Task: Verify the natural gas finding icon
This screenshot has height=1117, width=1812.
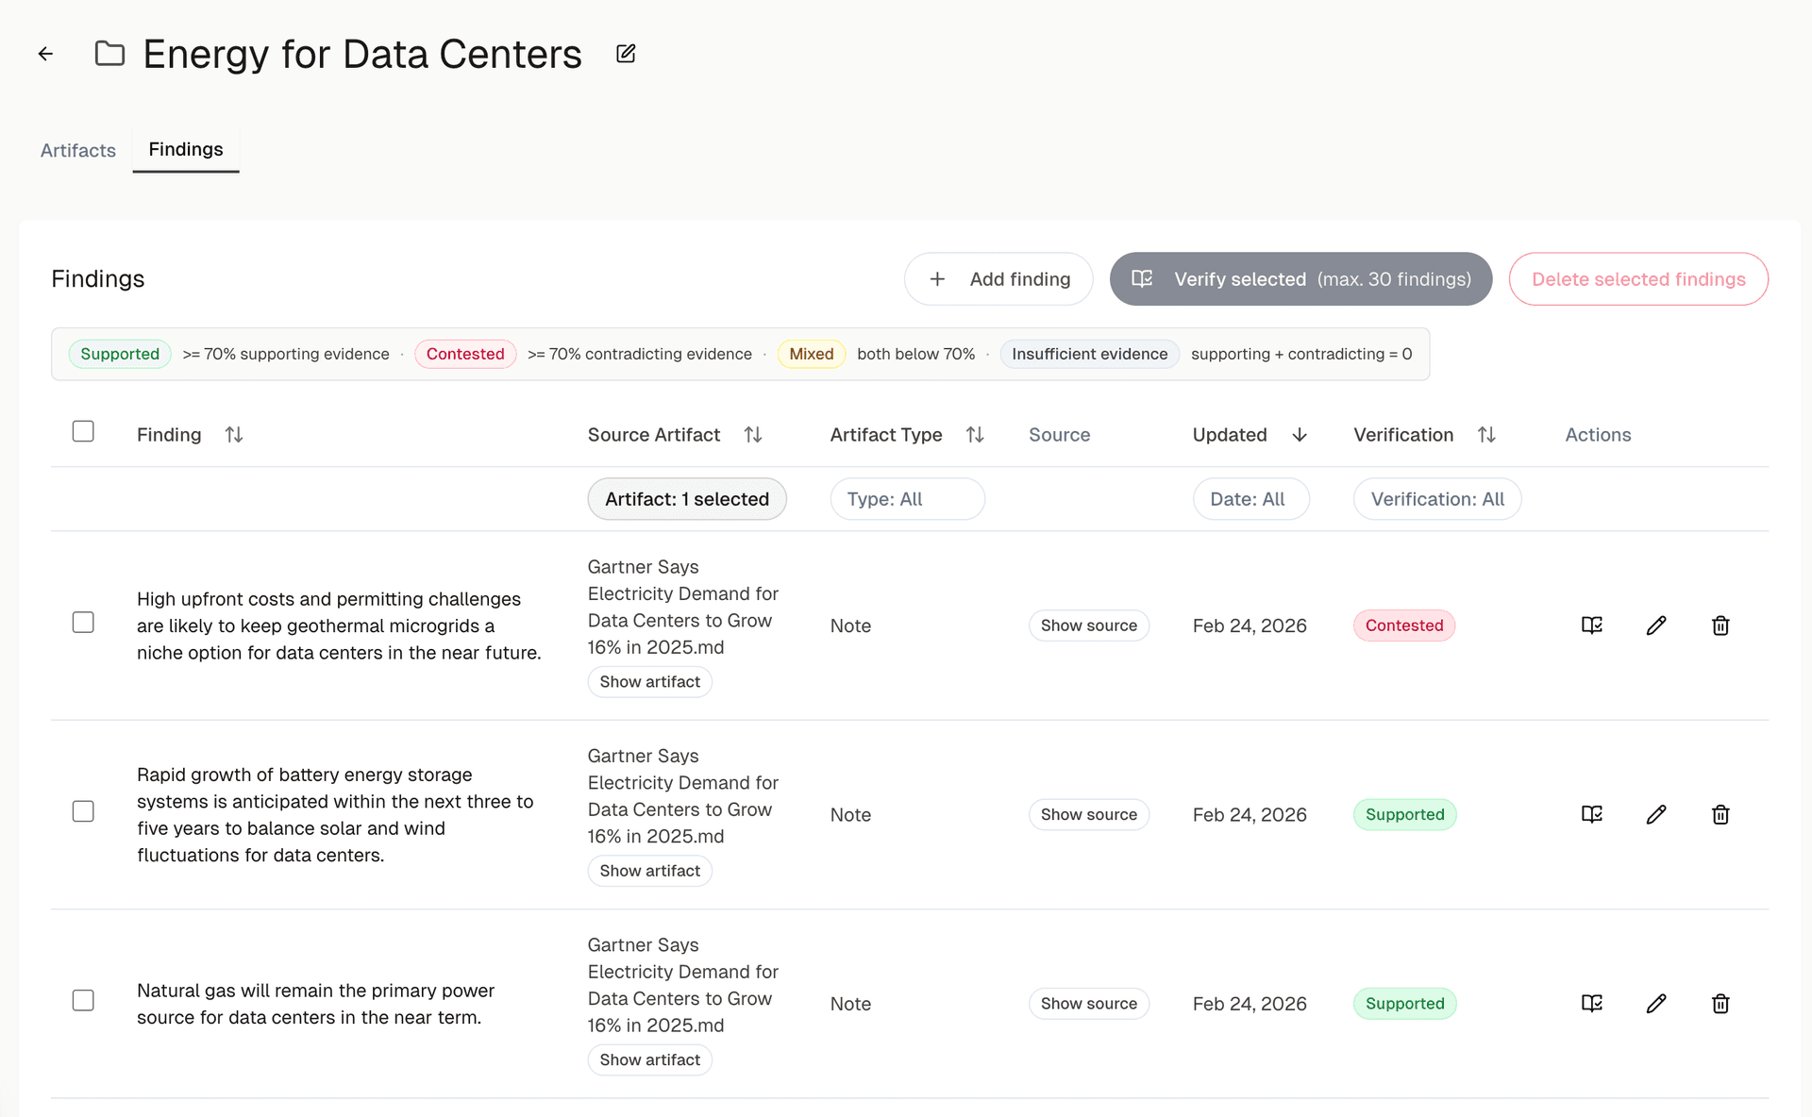Action: click(1592, 1003)
